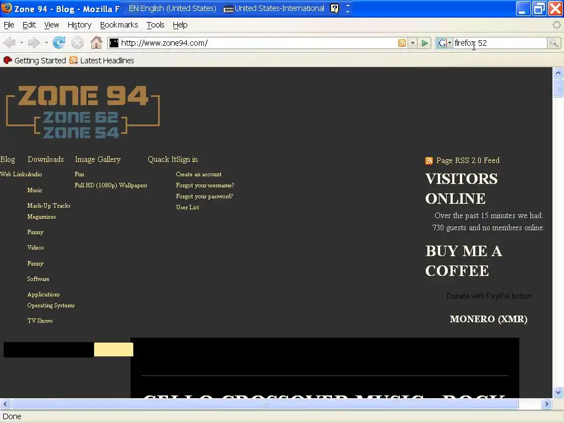This screenshot has width=564, height=423.
Task: Click the language bar help icon
Action: pos(334,8)
